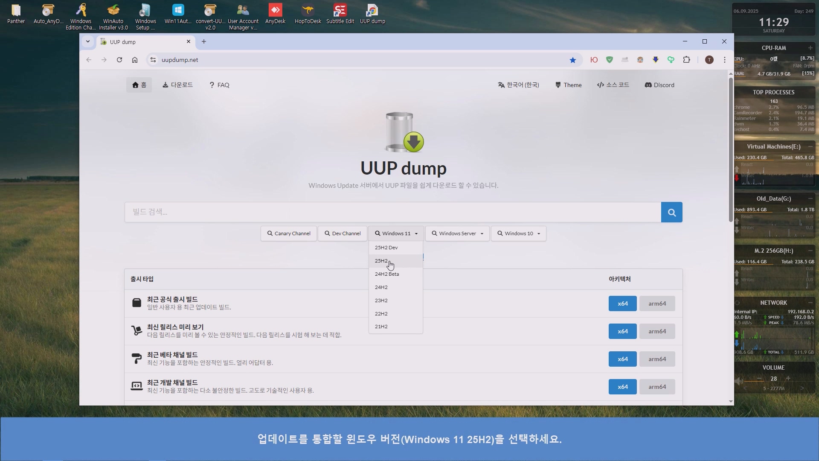Open the FAQ navigation item
Viewport: 819px width, 461px height.
point(219,85)
